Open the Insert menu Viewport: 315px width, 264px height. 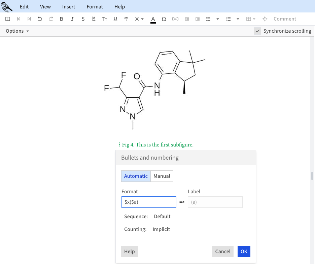tap(69, 7)
